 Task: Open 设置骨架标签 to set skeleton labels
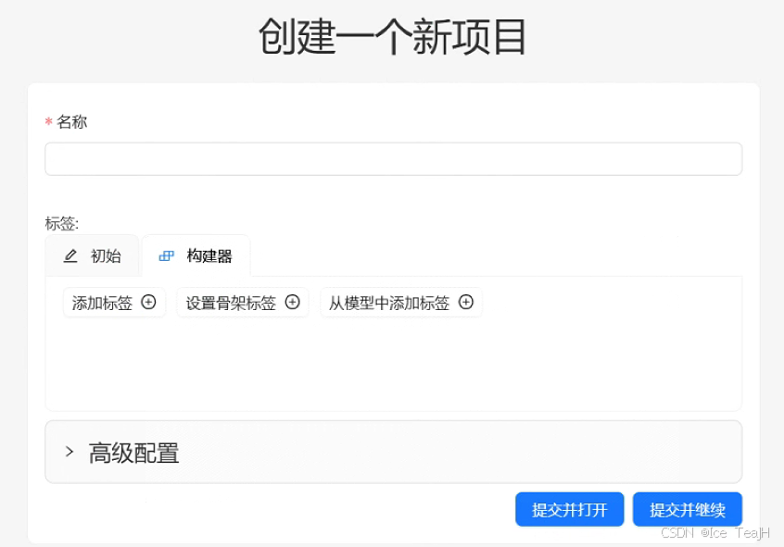[x=234, y=302]
